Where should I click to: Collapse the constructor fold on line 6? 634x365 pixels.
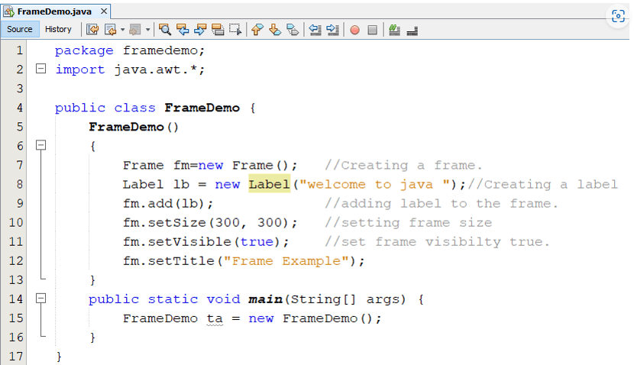(x=40, y=145)
